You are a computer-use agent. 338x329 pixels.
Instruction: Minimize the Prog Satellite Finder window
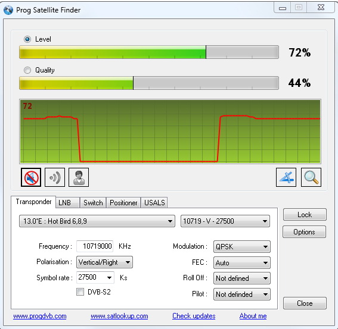coord(283,8)
